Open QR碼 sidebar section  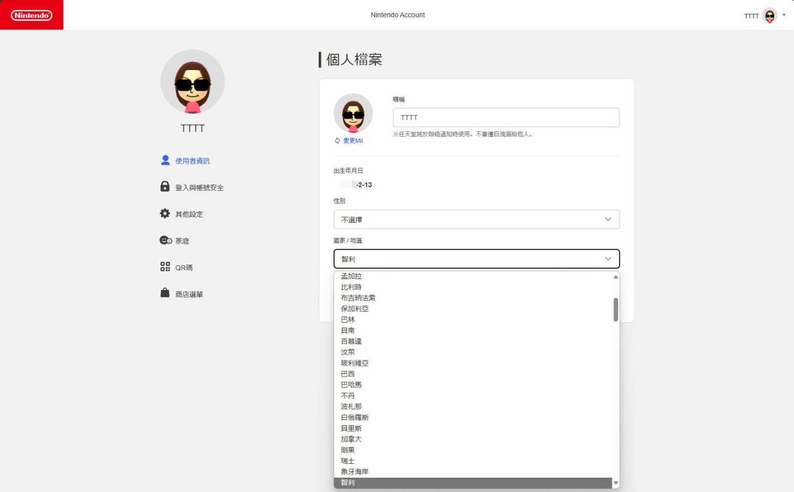point(184,268)
